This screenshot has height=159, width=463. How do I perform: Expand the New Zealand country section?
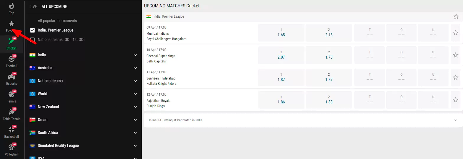tap(135, 107)
